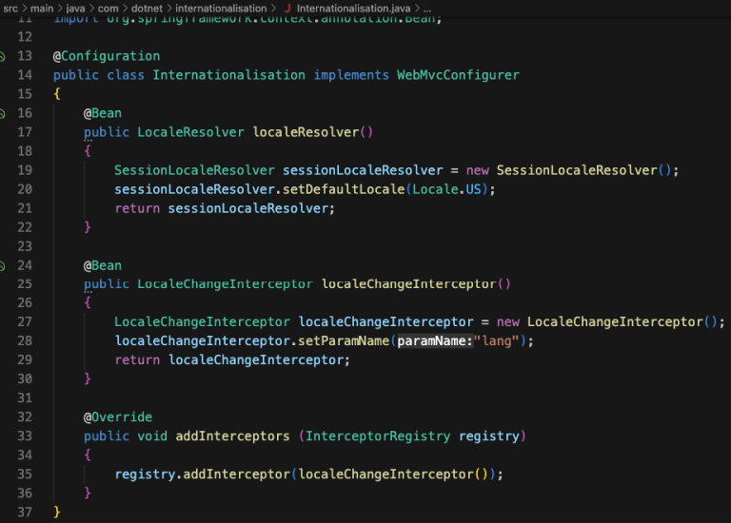
Task: Click the WebMvcConfigurer interface name
Action: (458, 75)
